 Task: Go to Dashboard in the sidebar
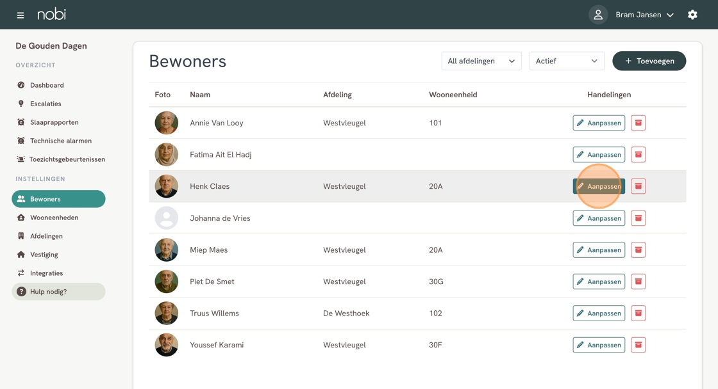tap(47, 85)
